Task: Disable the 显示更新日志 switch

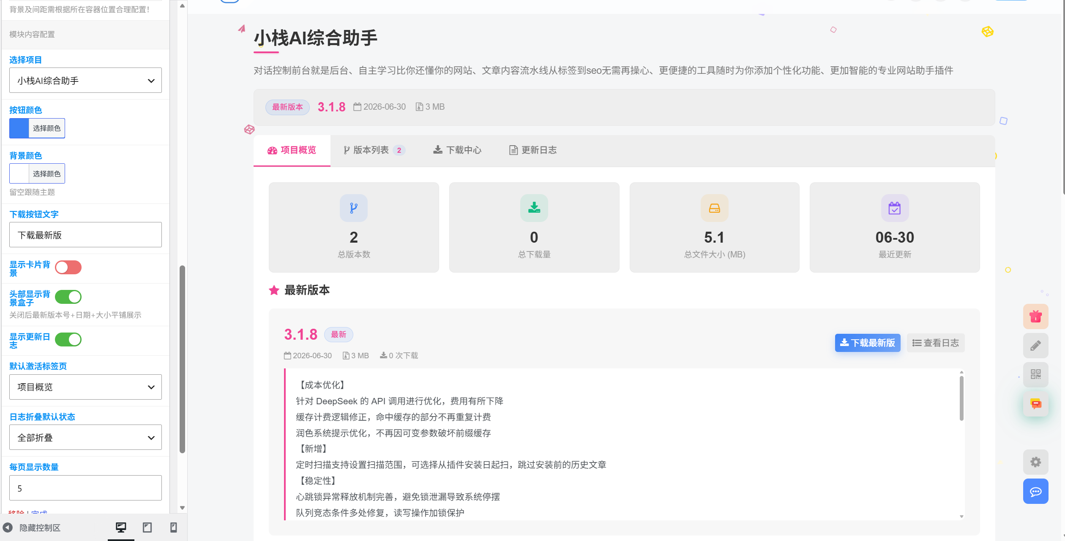Action: tap(68, 340)
